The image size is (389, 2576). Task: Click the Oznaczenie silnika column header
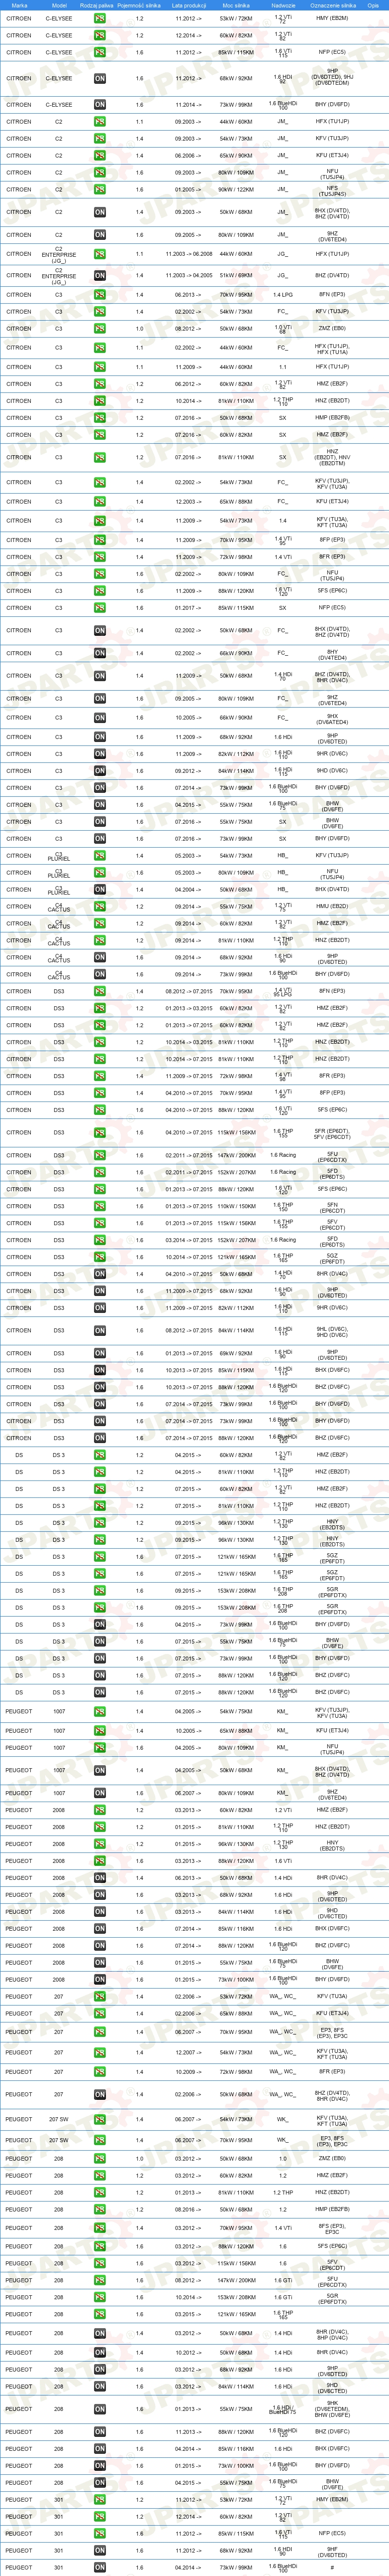(x=333, y=5)
